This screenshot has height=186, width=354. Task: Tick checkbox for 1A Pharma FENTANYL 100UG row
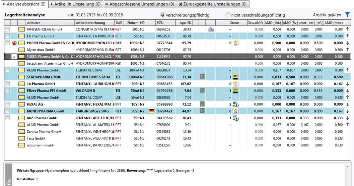pos(7,36)
